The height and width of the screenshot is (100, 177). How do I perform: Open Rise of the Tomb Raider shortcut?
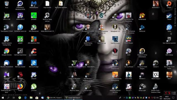(169, 65)
